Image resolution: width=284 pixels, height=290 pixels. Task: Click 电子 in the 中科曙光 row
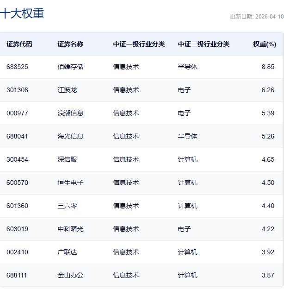pyautogui.click(x=184, y=229)
